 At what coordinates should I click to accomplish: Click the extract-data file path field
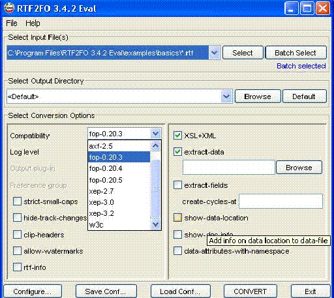(229, 168)
